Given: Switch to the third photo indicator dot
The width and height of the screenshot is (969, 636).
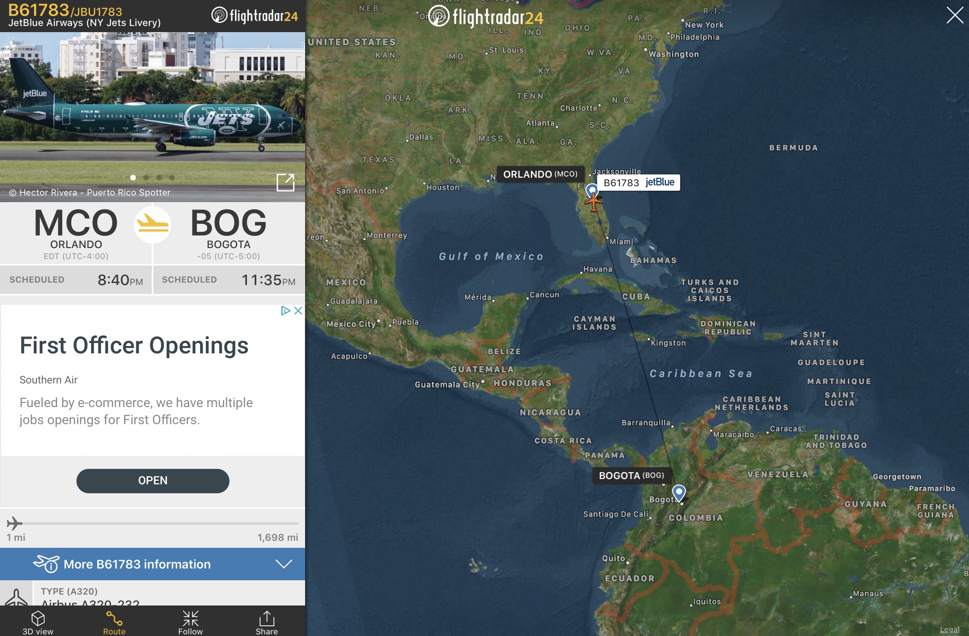Looking at the screenshot, I should [x=159, y=178].
